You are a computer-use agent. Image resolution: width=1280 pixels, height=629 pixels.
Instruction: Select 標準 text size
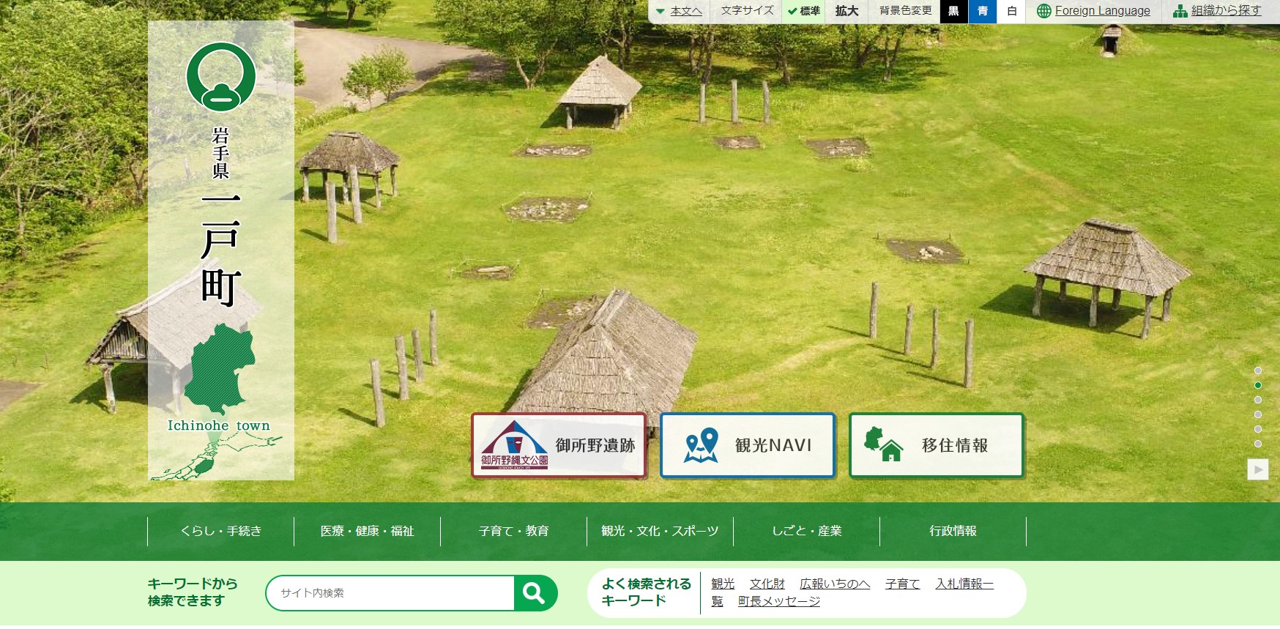804,11
